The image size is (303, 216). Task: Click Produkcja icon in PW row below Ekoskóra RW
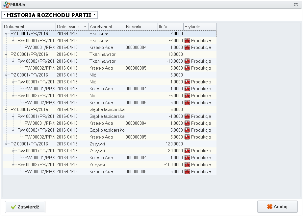[187, 48]
